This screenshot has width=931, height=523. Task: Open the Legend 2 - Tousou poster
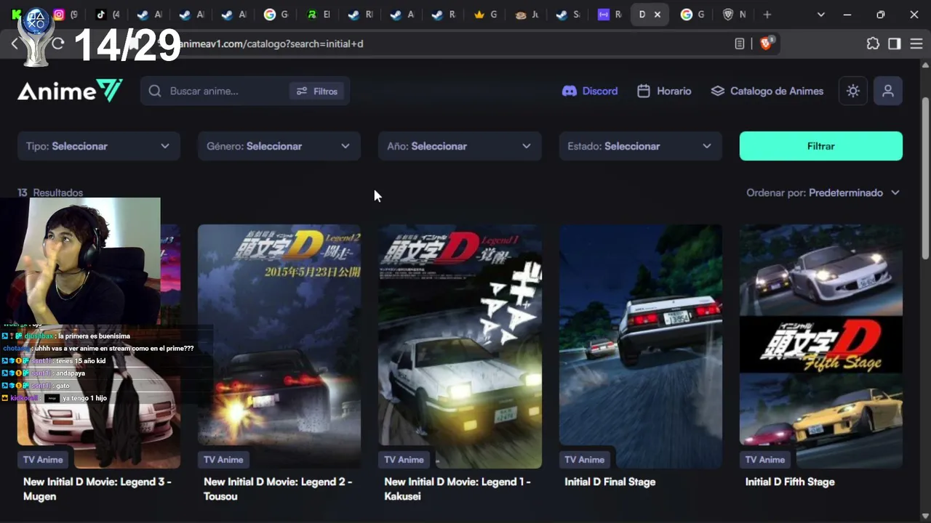[279, 346]
